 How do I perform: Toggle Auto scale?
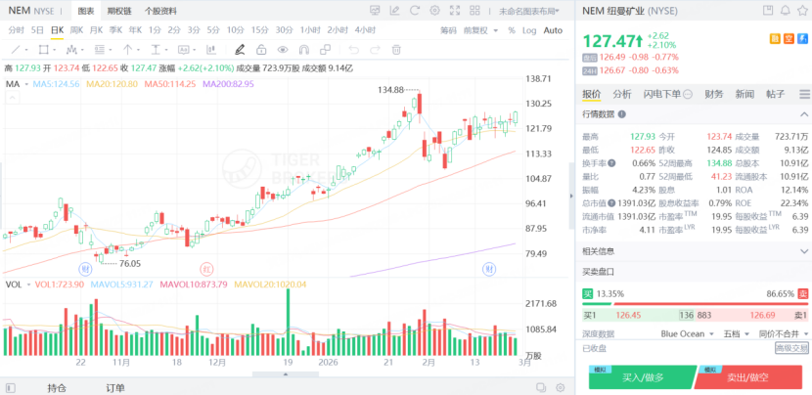coord(553,30)
